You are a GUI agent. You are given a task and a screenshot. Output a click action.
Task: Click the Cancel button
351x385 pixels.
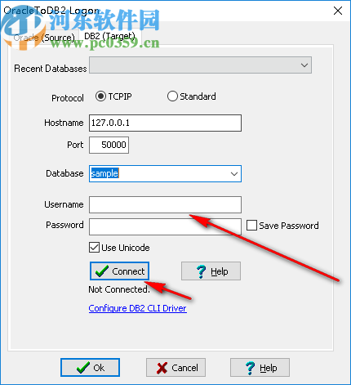click(175, 368)
